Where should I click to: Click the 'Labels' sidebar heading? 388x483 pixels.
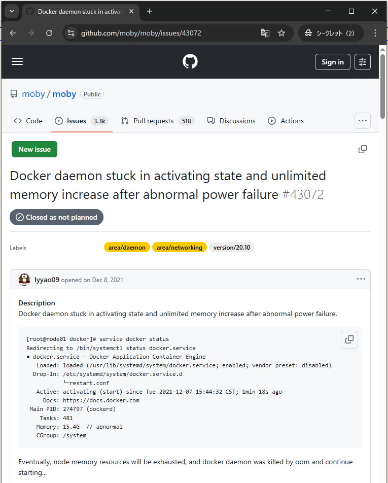18,248
